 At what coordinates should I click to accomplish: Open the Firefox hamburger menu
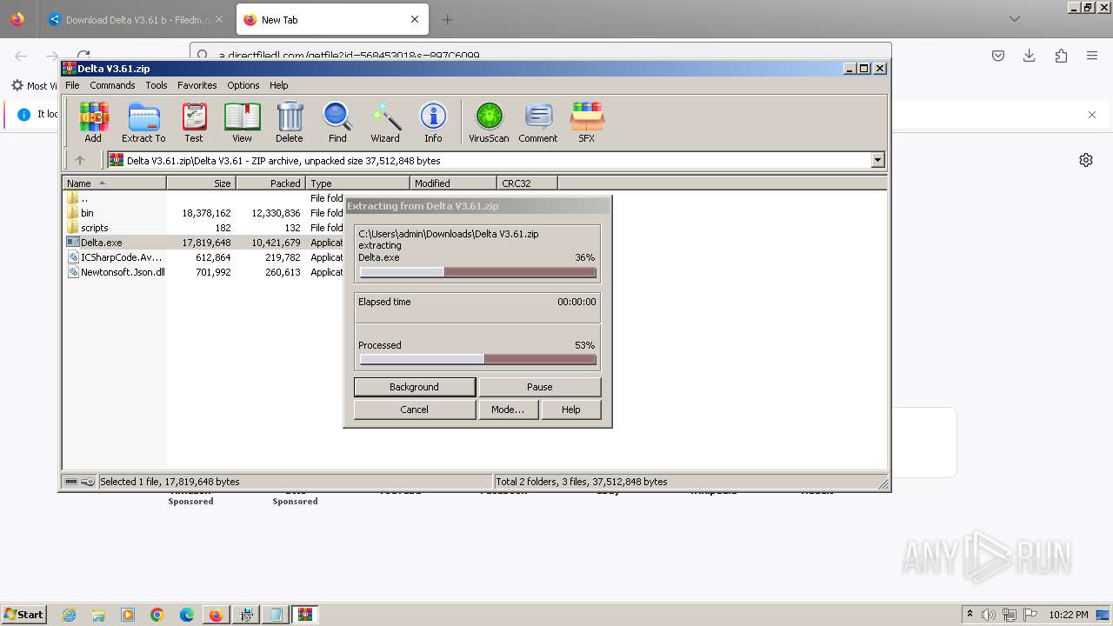[1092, 56]
